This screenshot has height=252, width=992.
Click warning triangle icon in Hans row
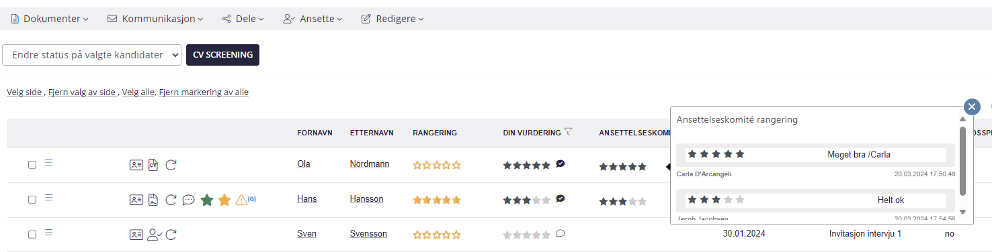tap(241, 200)
